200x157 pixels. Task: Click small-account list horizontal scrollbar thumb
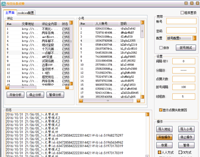pos(108,101)
